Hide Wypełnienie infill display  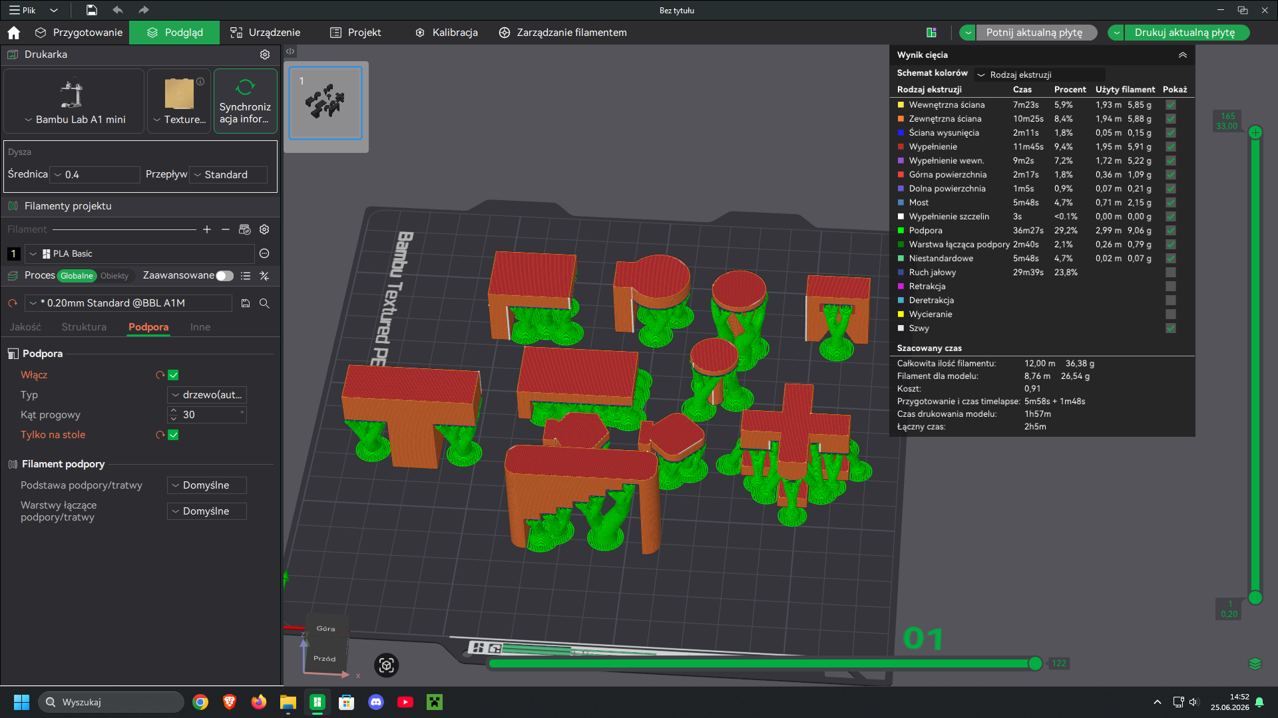1171,147
